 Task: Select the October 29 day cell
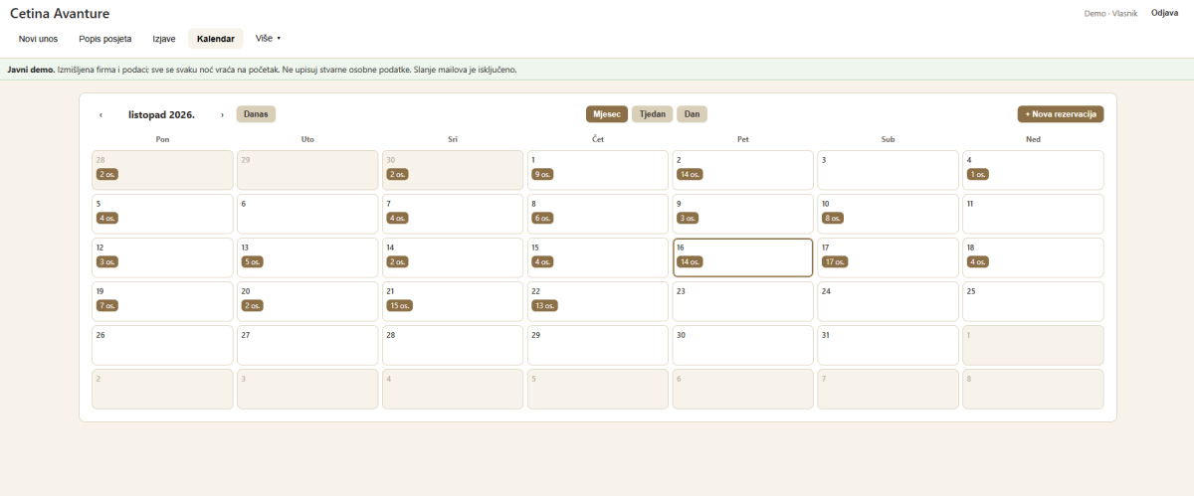tap(598, 345)
